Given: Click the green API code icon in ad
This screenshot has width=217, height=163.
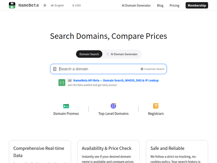Looking at the screenshot, I should click(62, 83).
